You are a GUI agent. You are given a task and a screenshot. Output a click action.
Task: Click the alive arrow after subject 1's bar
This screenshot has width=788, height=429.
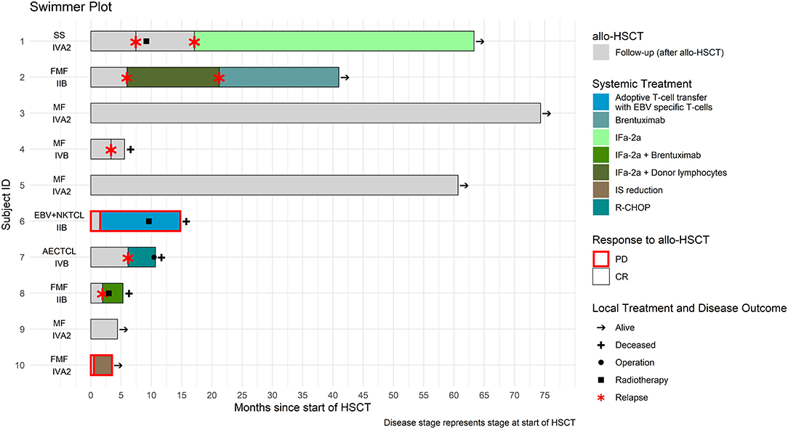(481, 41)
